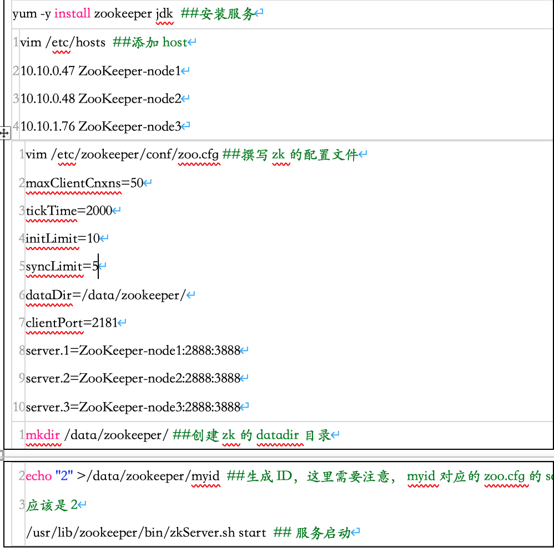Click the table move handle icon
The image size is (554, 548).
point(4,133)
